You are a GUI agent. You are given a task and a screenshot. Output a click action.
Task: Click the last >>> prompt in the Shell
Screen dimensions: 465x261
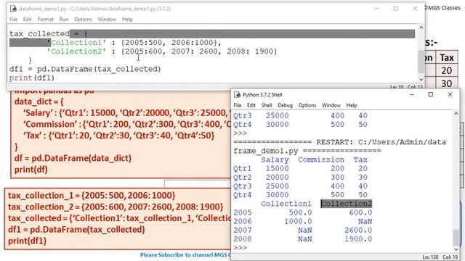point(240,248)
